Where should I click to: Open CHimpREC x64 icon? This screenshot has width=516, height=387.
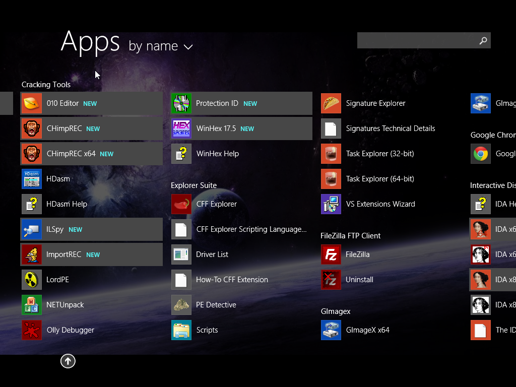pyautogui.click(x=32, y=154)
